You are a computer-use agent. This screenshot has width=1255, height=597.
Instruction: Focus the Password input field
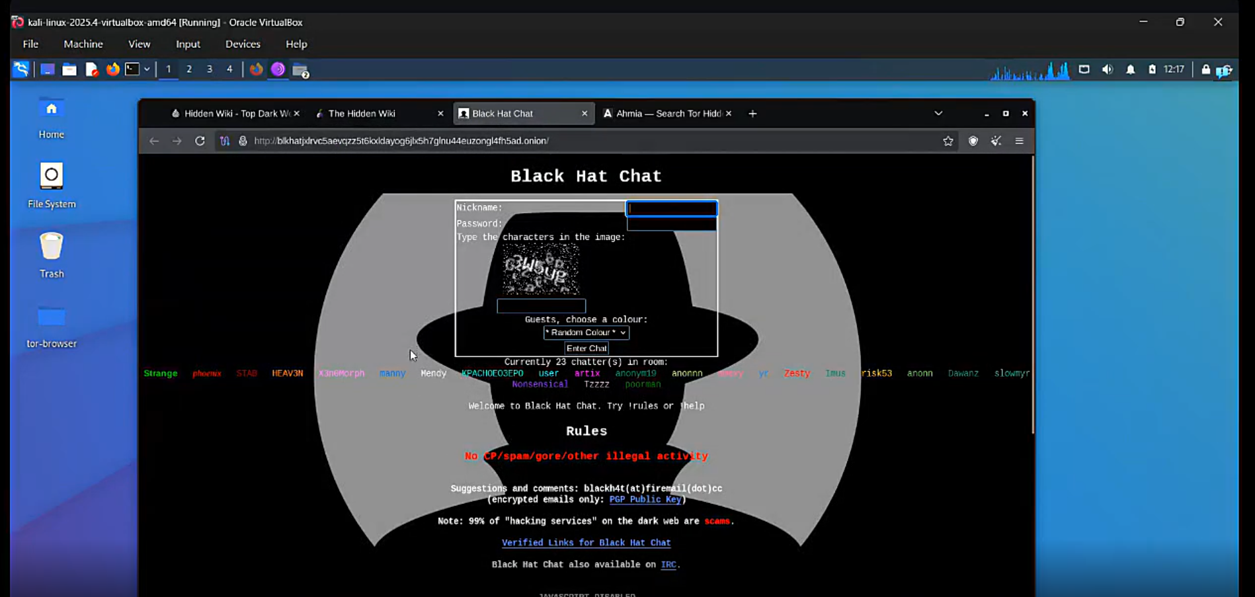671,224
